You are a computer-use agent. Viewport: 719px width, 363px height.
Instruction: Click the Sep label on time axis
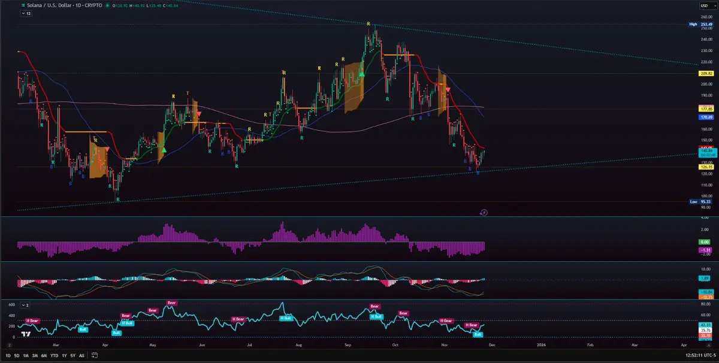point(348,345)
